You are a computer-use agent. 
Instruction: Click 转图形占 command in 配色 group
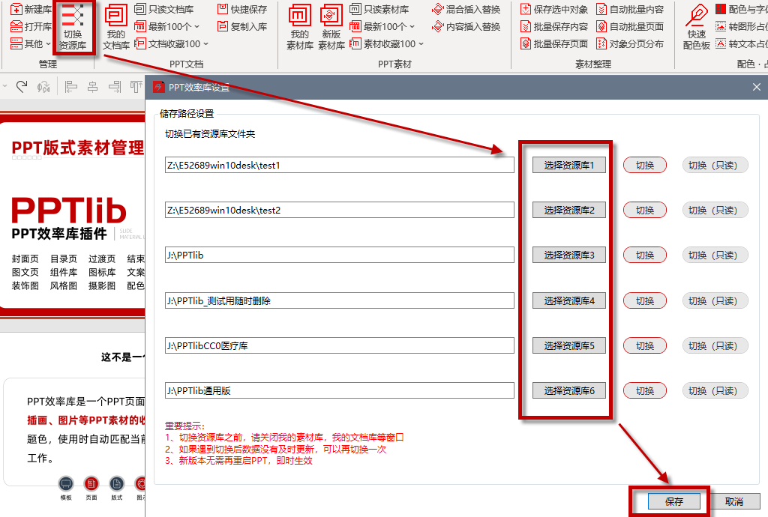(741, 26)
